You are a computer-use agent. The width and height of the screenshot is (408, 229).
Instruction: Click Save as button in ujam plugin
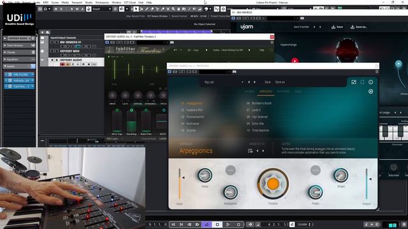click(x=358, y=27)
